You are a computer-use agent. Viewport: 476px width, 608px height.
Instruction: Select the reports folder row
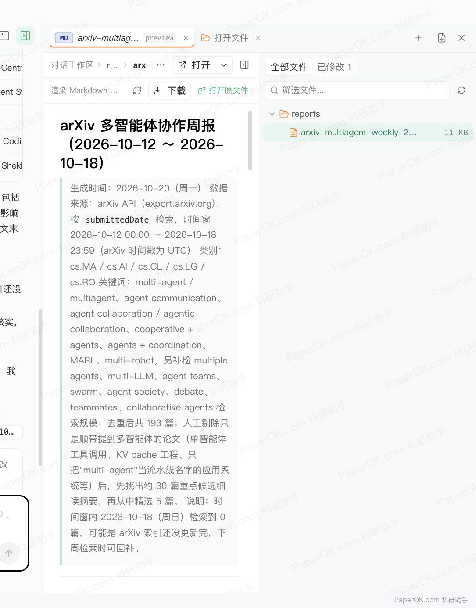[368, 114]
